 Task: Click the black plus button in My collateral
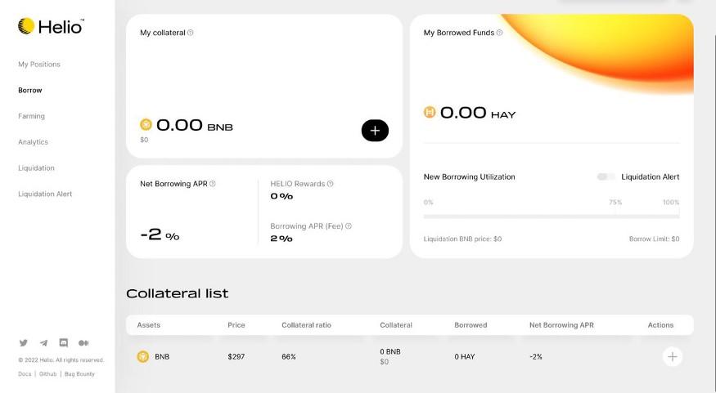pos(375,130)
